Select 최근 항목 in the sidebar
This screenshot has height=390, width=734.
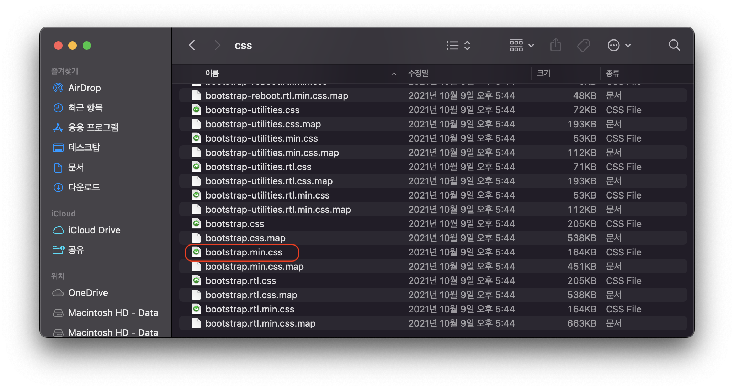[x=85, y=107]
